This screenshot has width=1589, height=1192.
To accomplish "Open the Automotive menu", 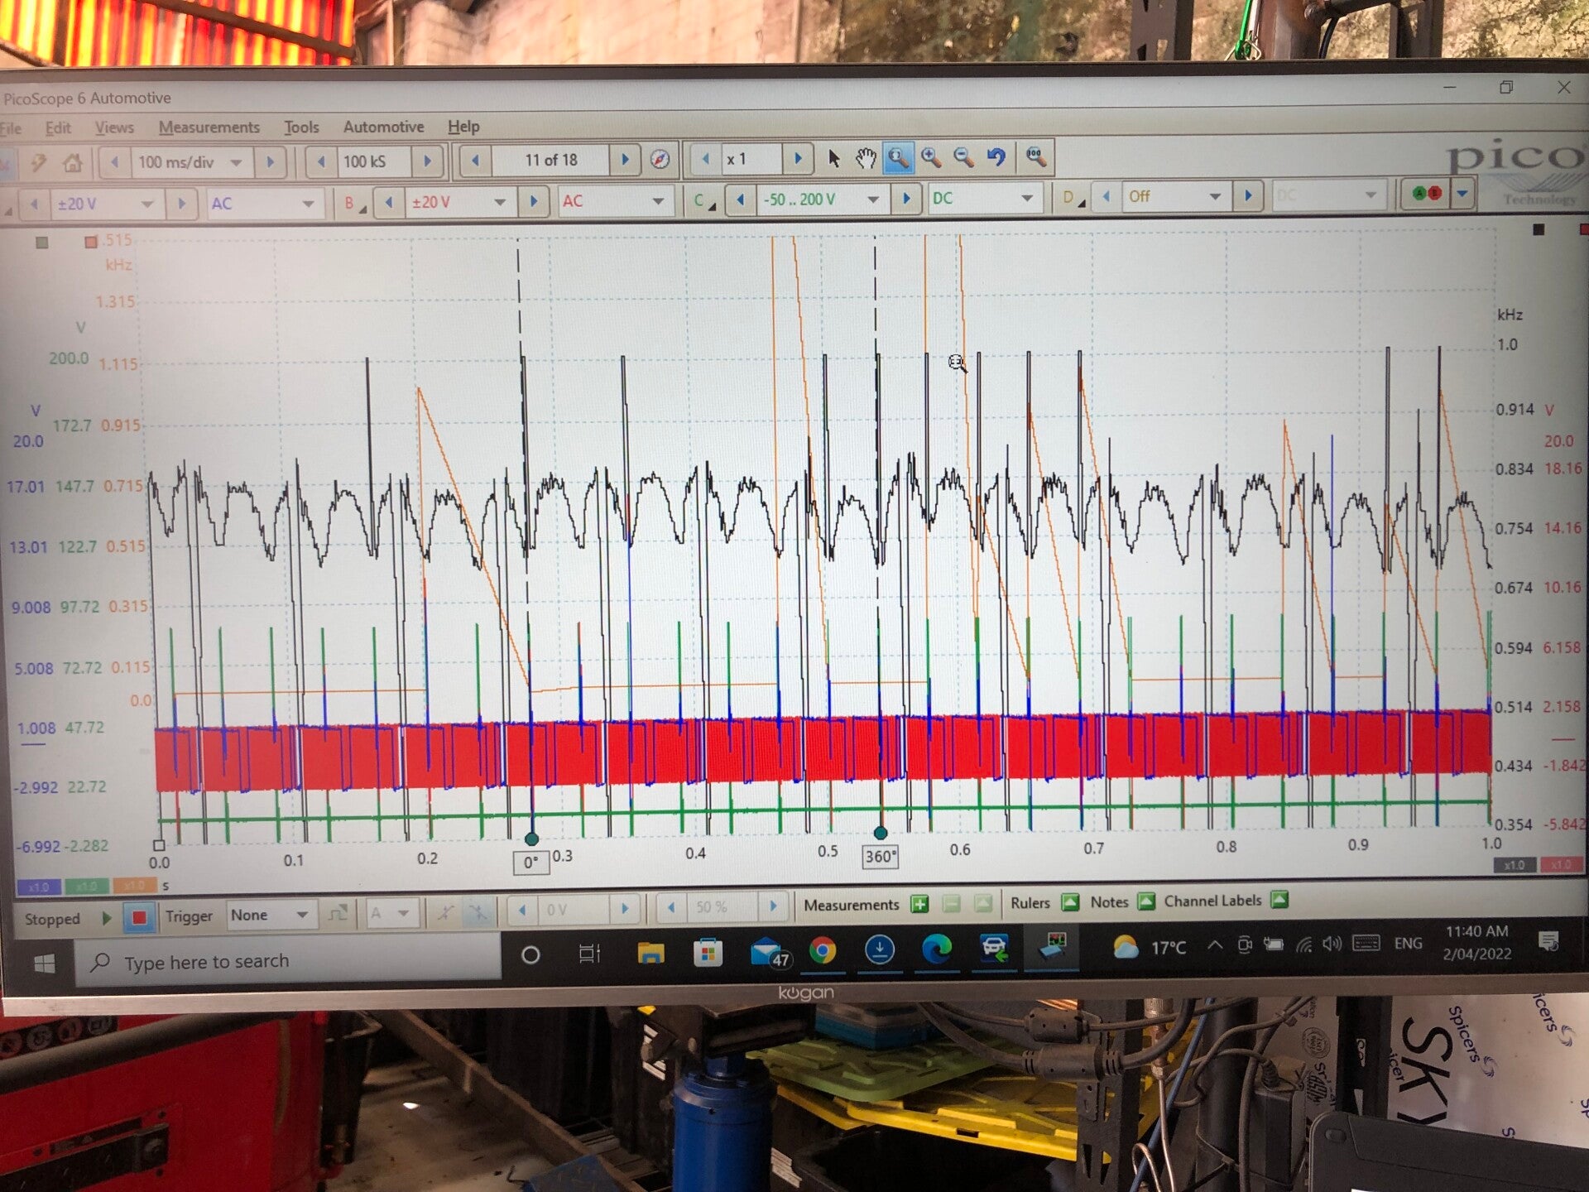I will (x=383, y=127).
